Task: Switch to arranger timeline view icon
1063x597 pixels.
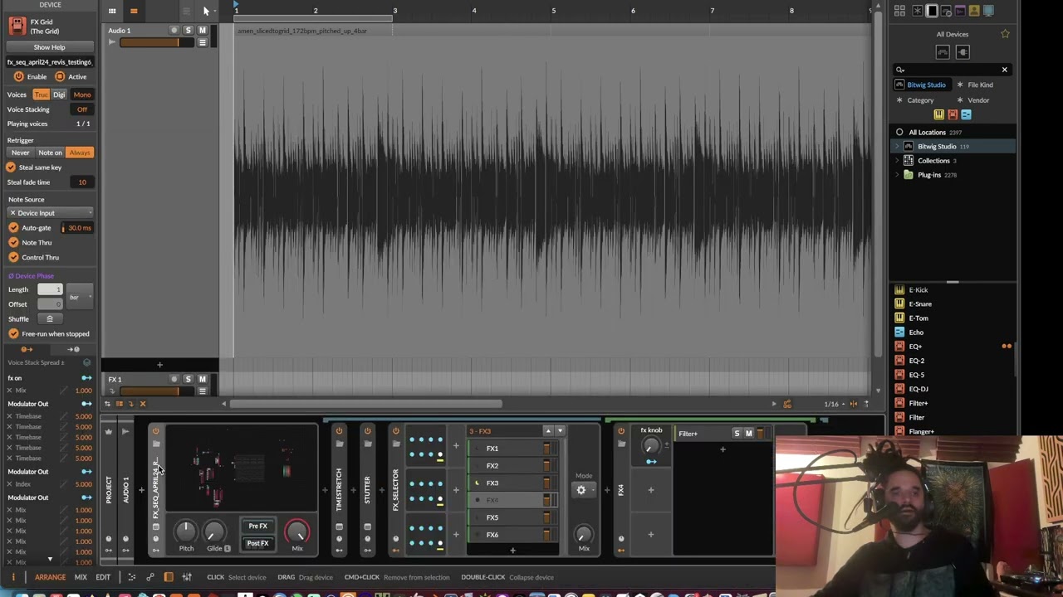Action: click(134, 11)
